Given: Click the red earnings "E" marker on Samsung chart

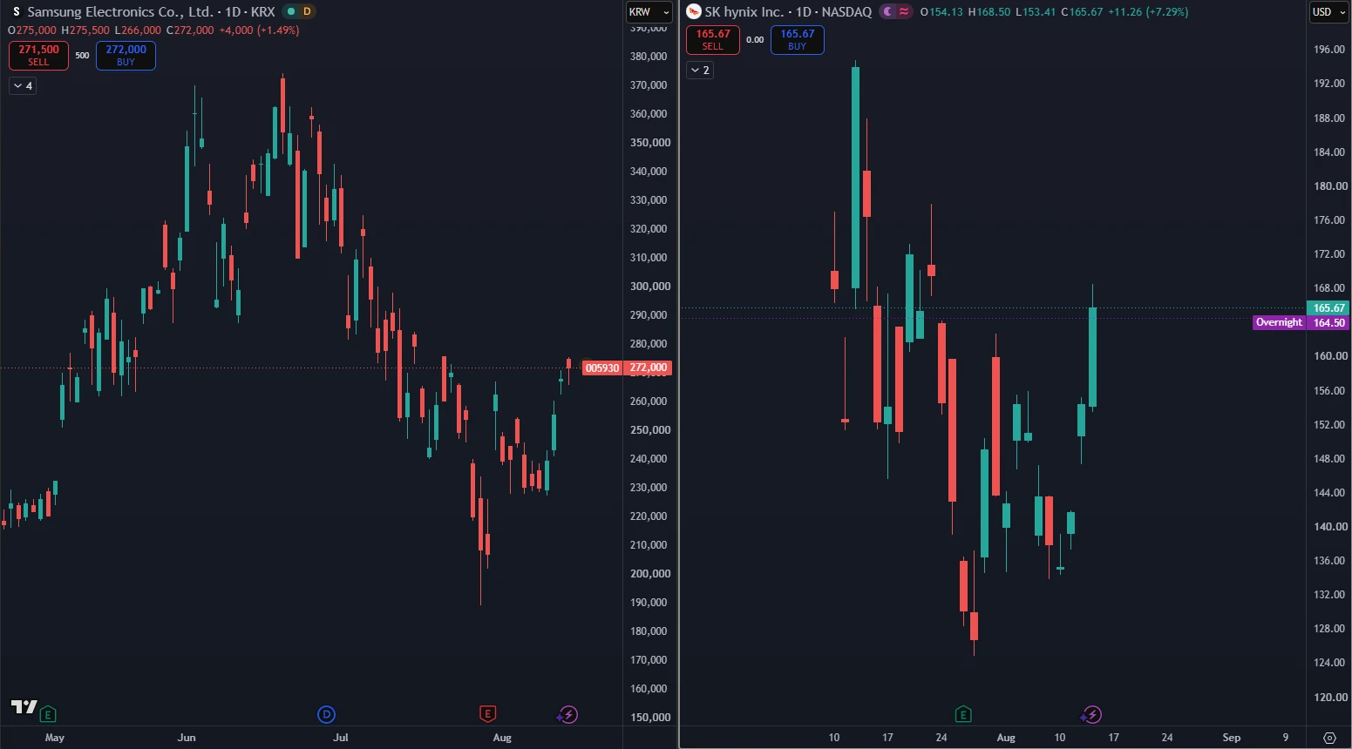Looking at the screenshot, I should click(x=487, y=715).
